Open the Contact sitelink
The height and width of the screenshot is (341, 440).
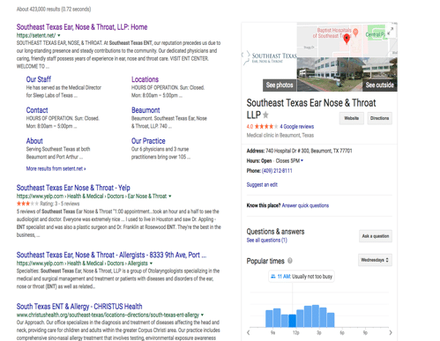click(37, 110)
